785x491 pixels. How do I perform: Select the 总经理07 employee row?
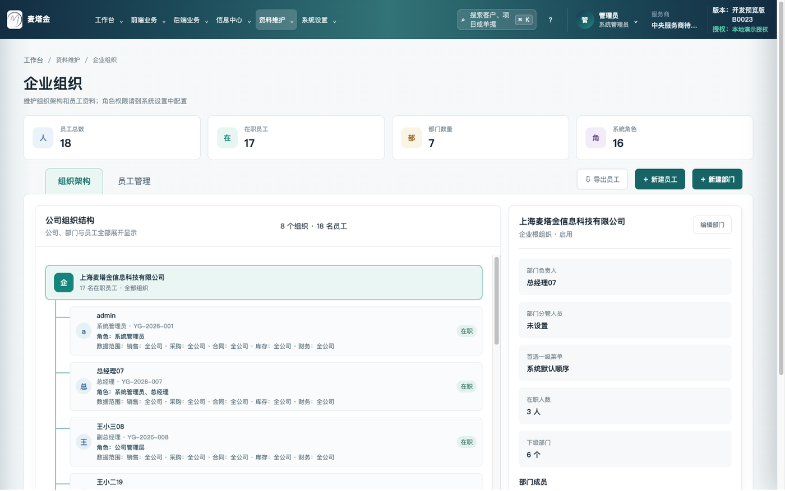276,386
